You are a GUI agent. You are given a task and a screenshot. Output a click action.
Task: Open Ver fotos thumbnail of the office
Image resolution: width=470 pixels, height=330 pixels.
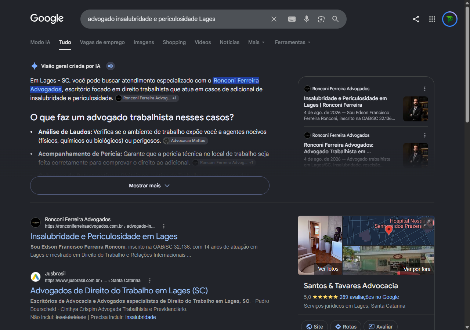click(x=320, y=245)
